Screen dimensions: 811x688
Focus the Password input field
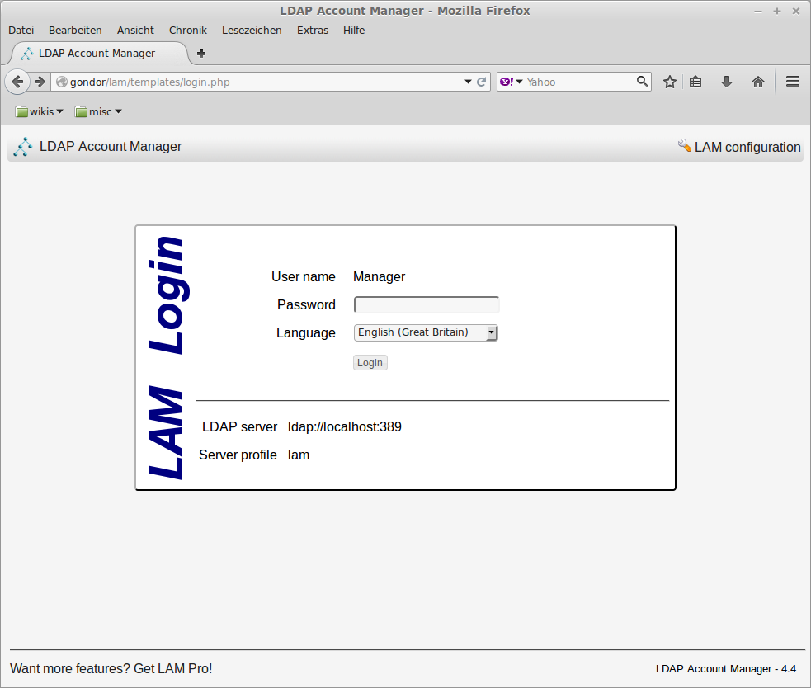[x=427, y=305]
